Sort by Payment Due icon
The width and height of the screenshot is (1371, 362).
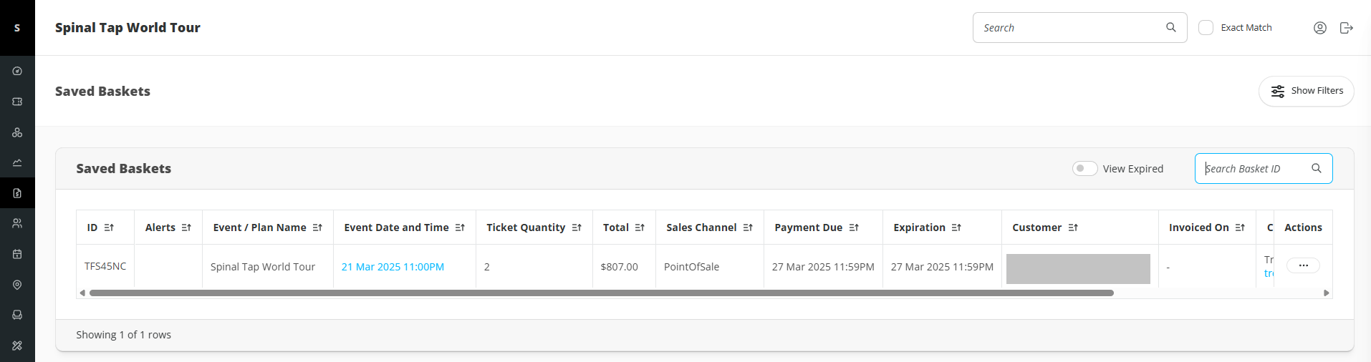[854, 228]
